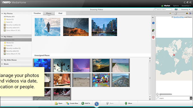Select the teddy bear and writing hand video

point(62,80)
